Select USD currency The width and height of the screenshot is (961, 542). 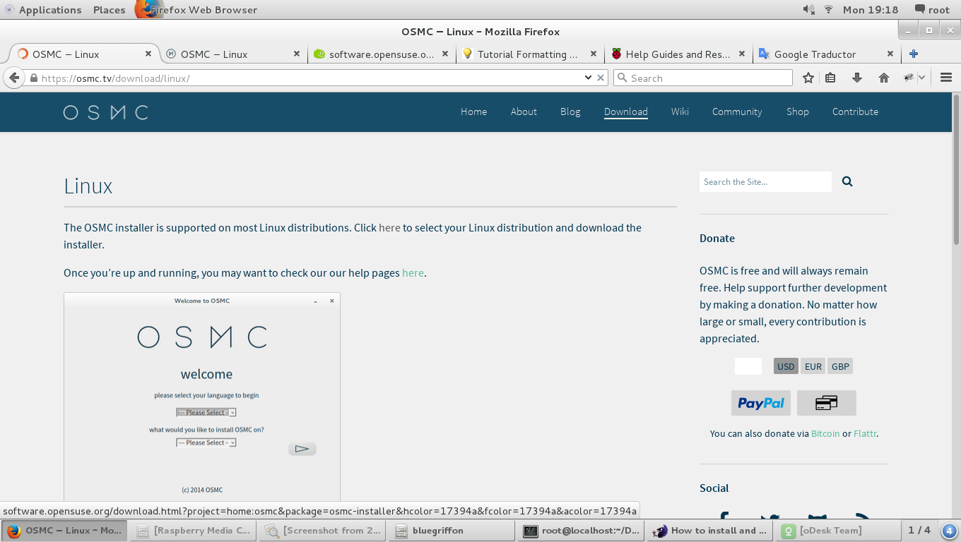coord(786,366)
